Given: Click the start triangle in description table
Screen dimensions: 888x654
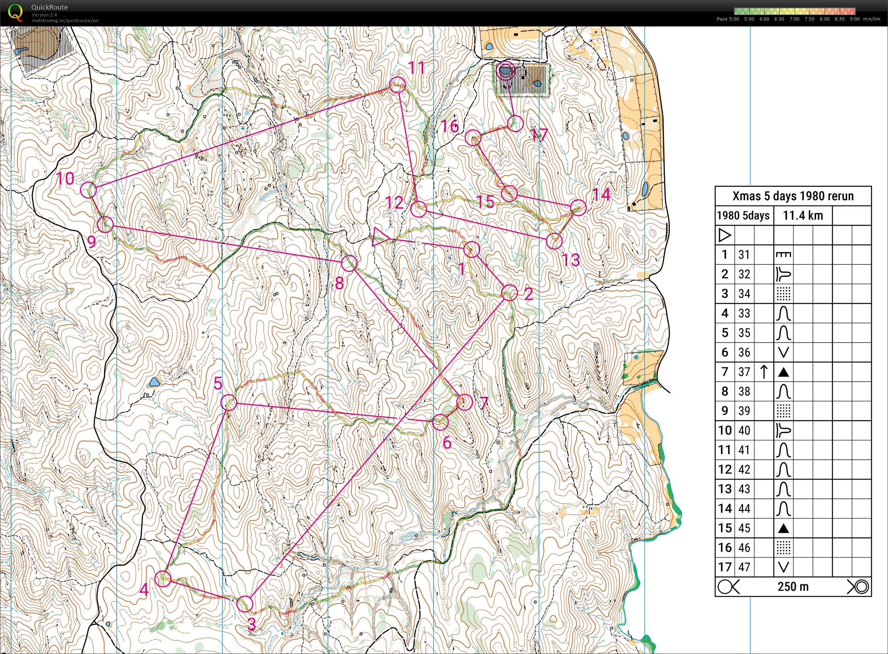Looking at the screenshot, I should [724, 235].
